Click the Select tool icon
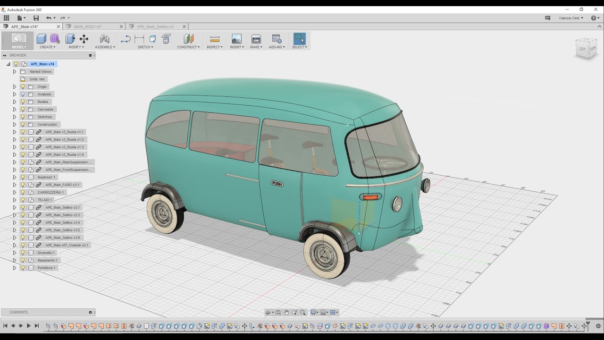The height and width of the screenshot is (340, 604). [299, 39]
